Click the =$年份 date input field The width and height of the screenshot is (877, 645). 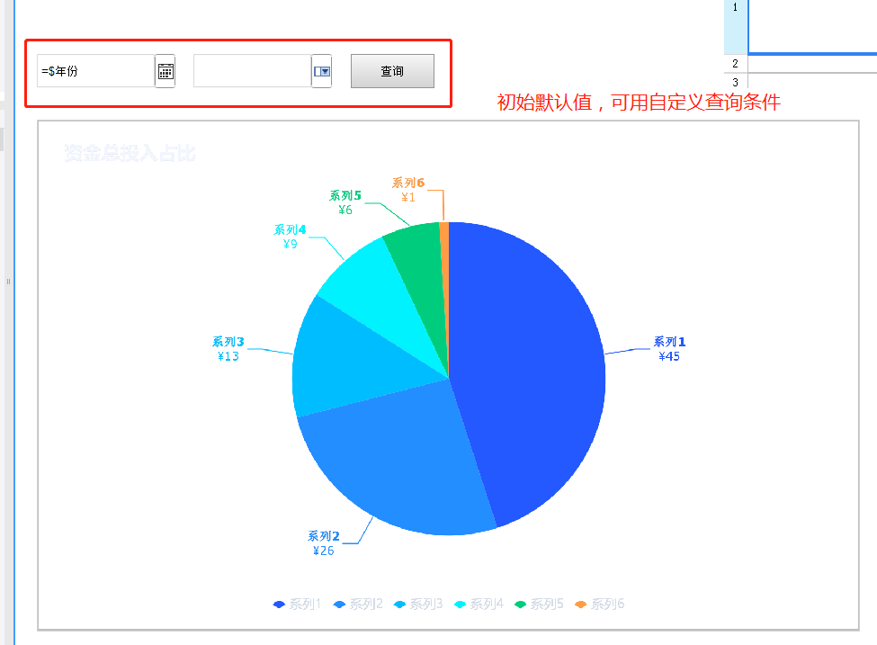(95, 71)
